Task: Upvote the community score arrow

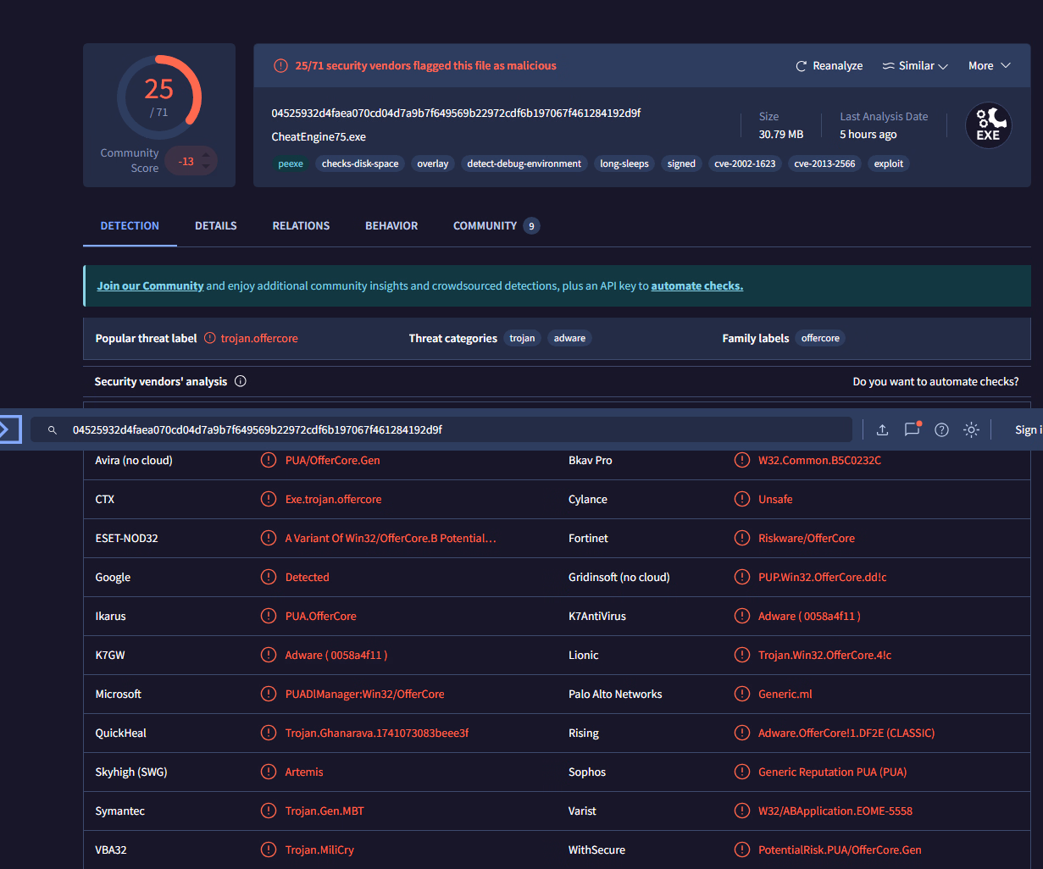Action: click(x=205, y=155)
